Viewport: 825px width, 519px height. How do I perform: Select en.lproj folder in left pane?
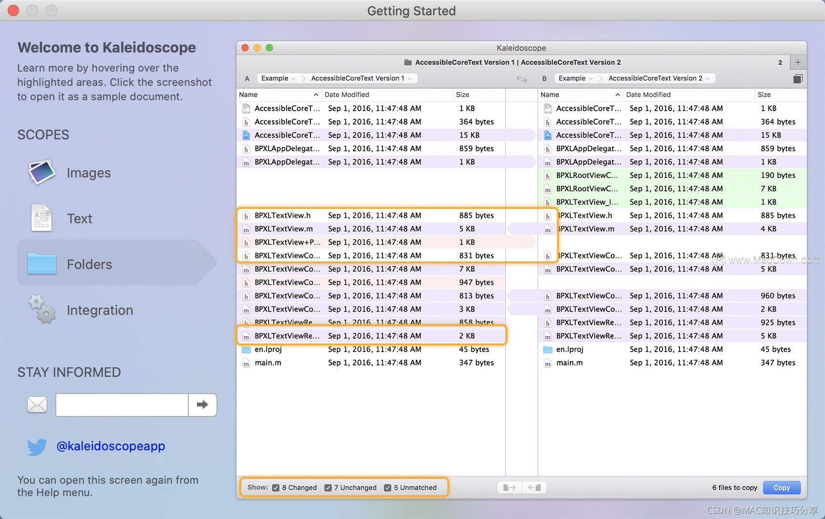[371, 349]
